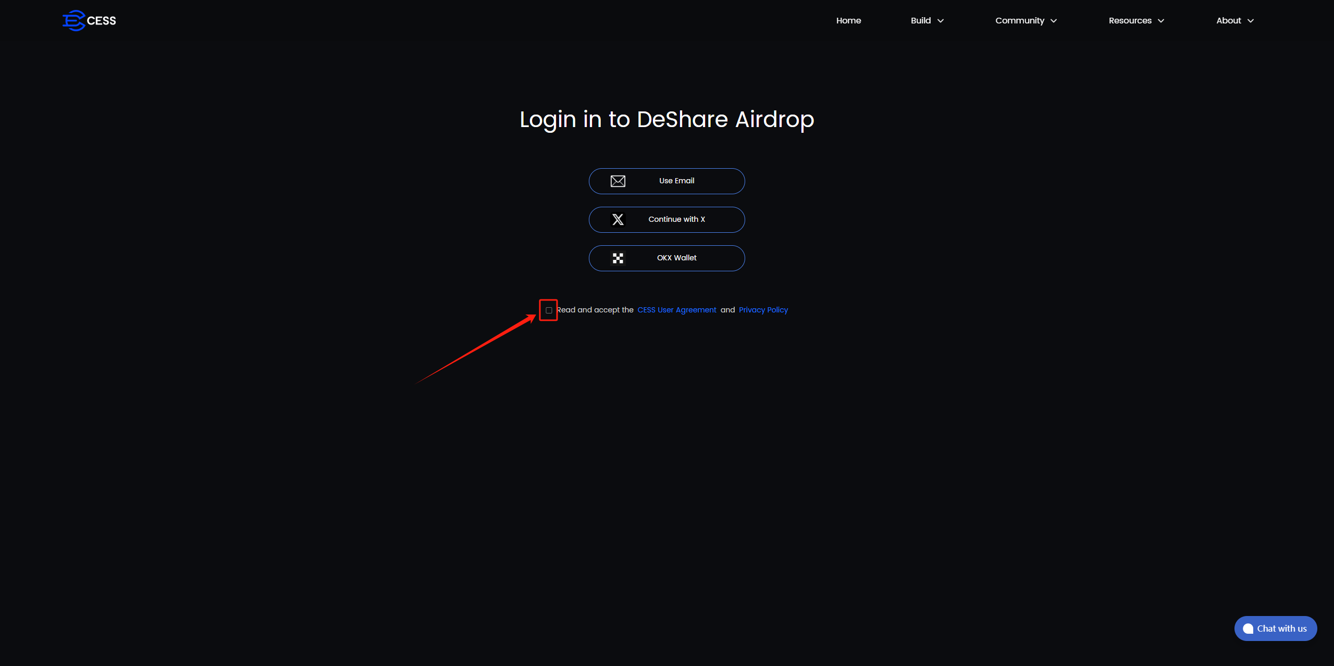Tick the Read and accept agreement checkbox
This screenshot has height=666, width=1334.
[549, 310]
